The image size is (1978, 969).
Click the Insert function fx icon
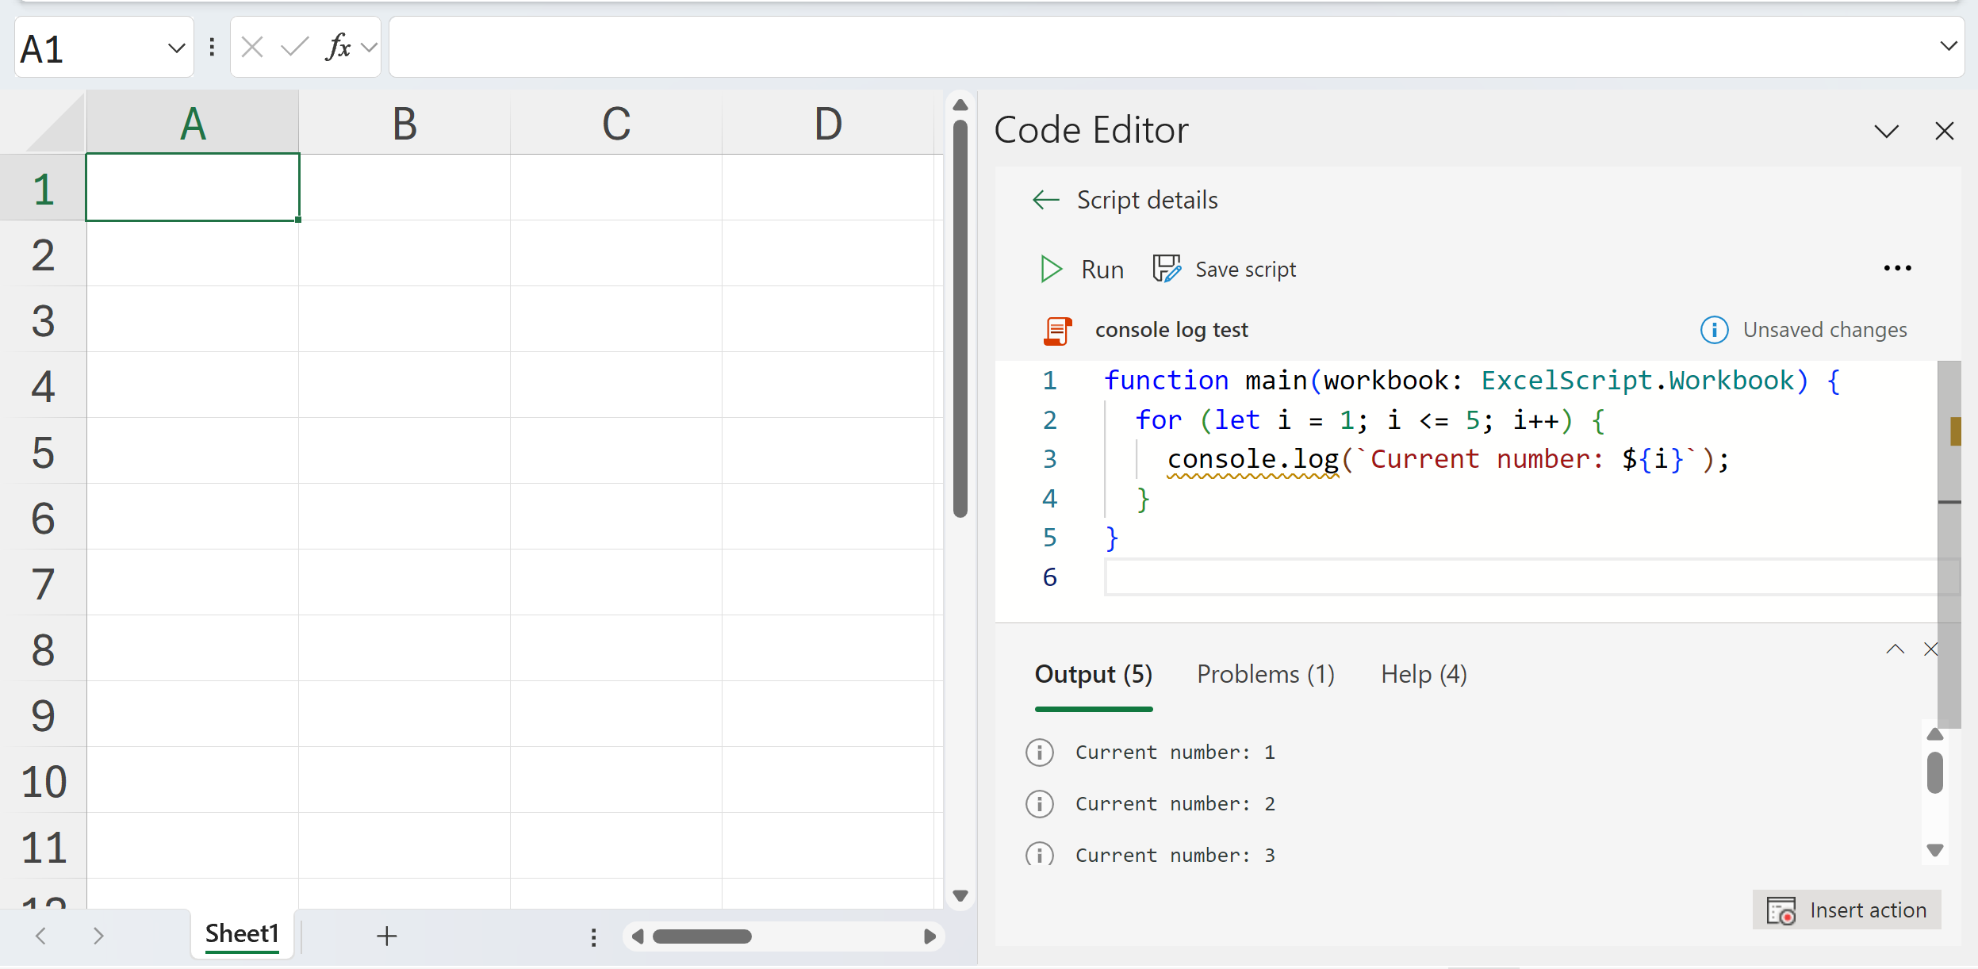pos(338,48)
